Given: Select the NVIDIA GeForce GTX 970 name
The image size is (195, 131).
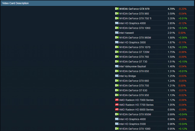Looking at the screenshot, I should point(134,9).
